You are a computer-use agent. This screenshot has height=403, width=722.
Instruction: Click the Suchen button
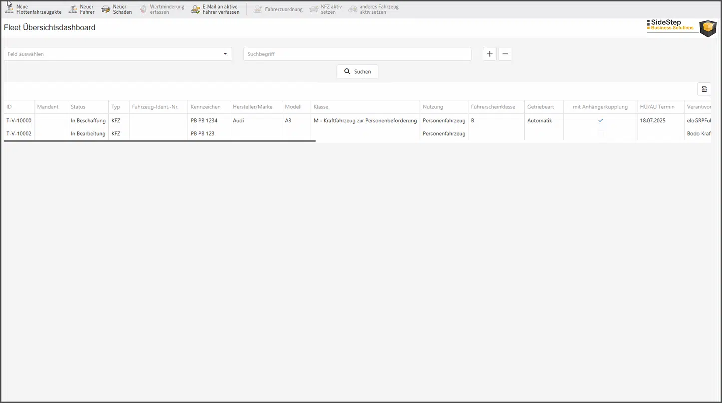[358, 72]
